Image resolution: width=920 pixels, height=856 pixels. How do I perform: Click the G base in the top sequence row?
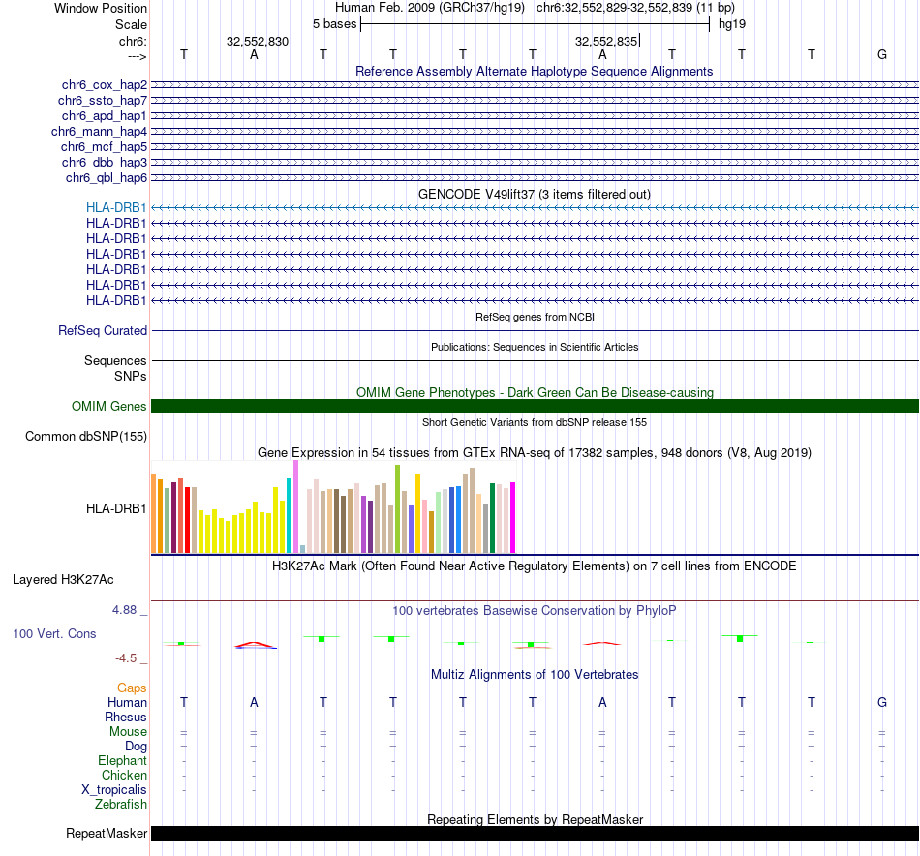pos(882,54)
